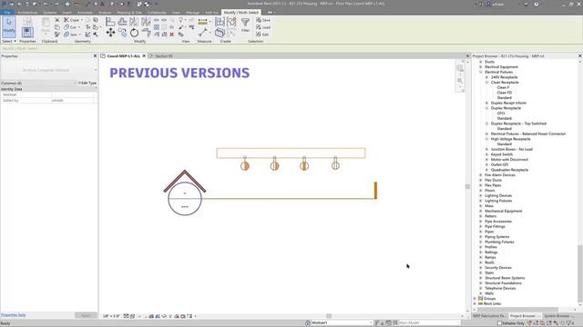Click the Move tool icon
Viewport: 583px width, 327px height.
click(x=110, y=33)
